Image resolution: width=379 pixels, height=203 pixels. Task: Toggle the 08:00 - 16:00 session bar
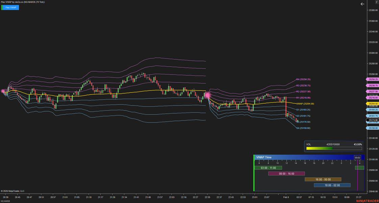[286, 174]
